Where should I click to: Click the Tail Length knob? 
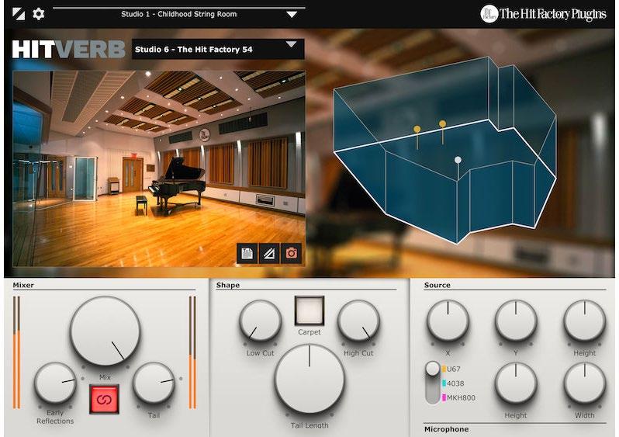309,379
